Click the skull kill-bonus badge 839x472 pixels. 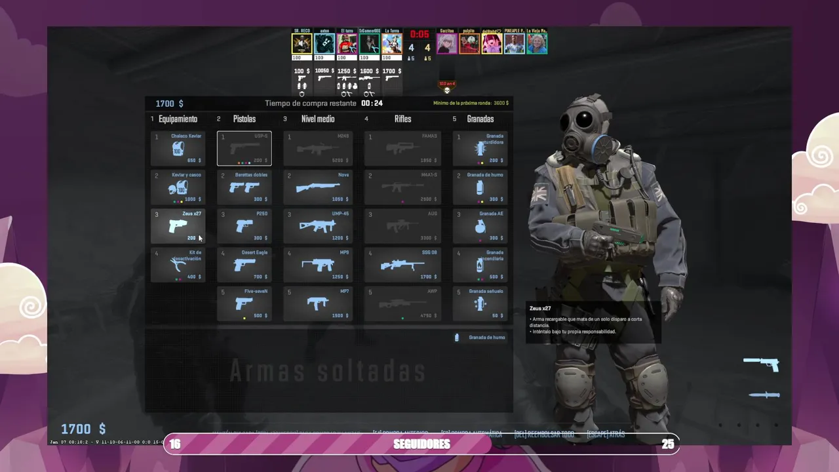(x=447, y=88)
